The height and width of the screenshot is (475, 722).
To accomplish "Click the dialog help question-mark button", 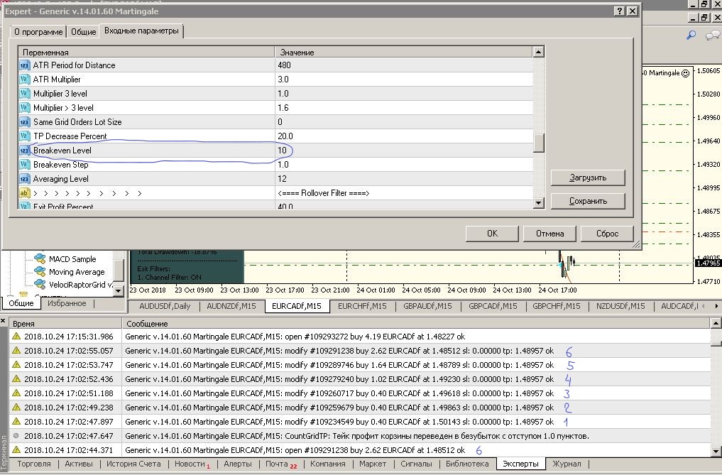I will click(620, 11).
